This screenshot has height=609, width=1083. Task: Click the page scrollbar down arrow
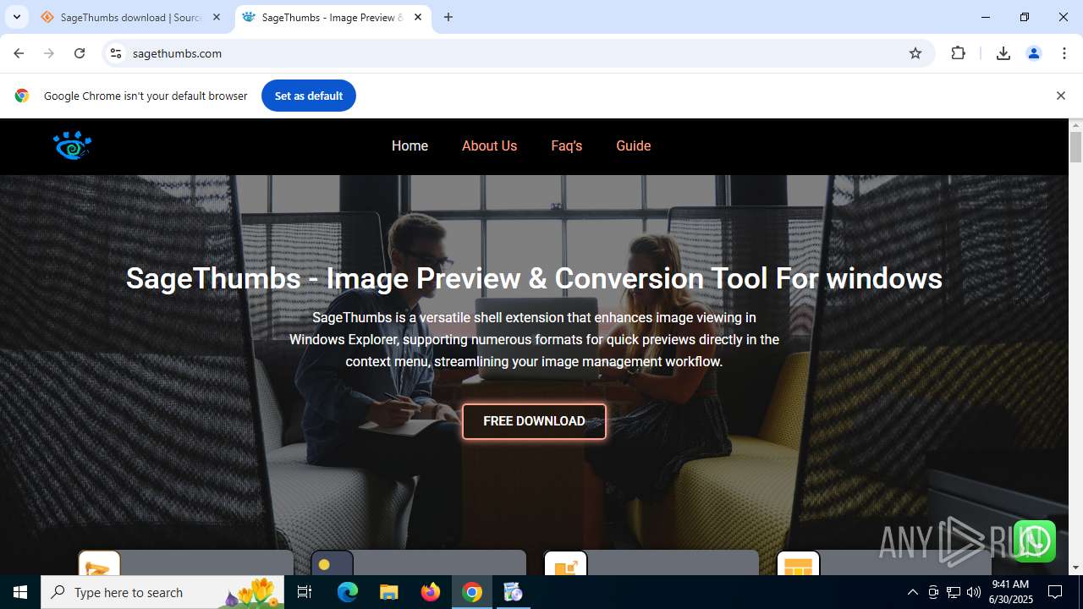(1075, 568)
